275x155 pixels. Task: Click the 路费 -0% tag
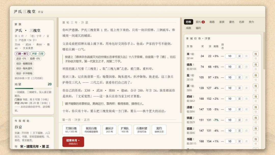pyautogui.click(x=35, y=59)
